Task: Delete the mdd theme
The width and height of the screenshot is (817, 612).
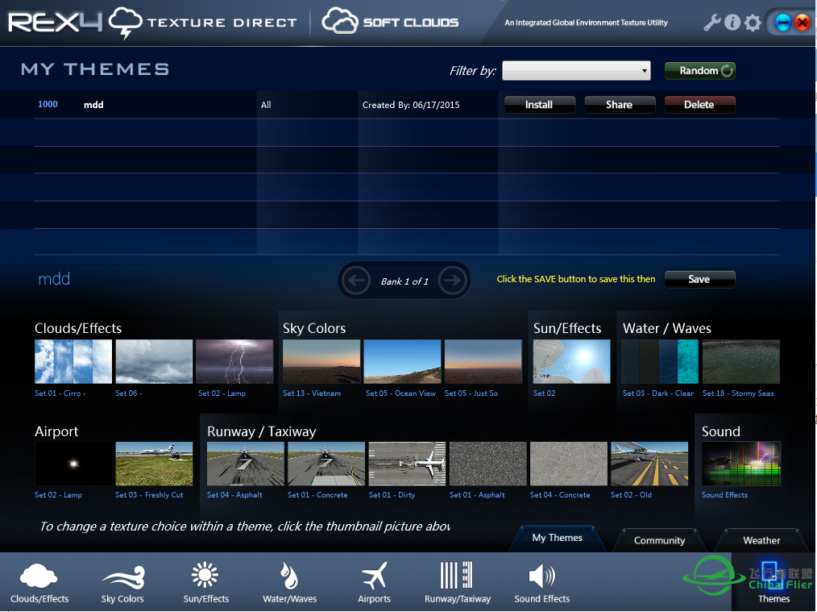Action: [699, 105]
